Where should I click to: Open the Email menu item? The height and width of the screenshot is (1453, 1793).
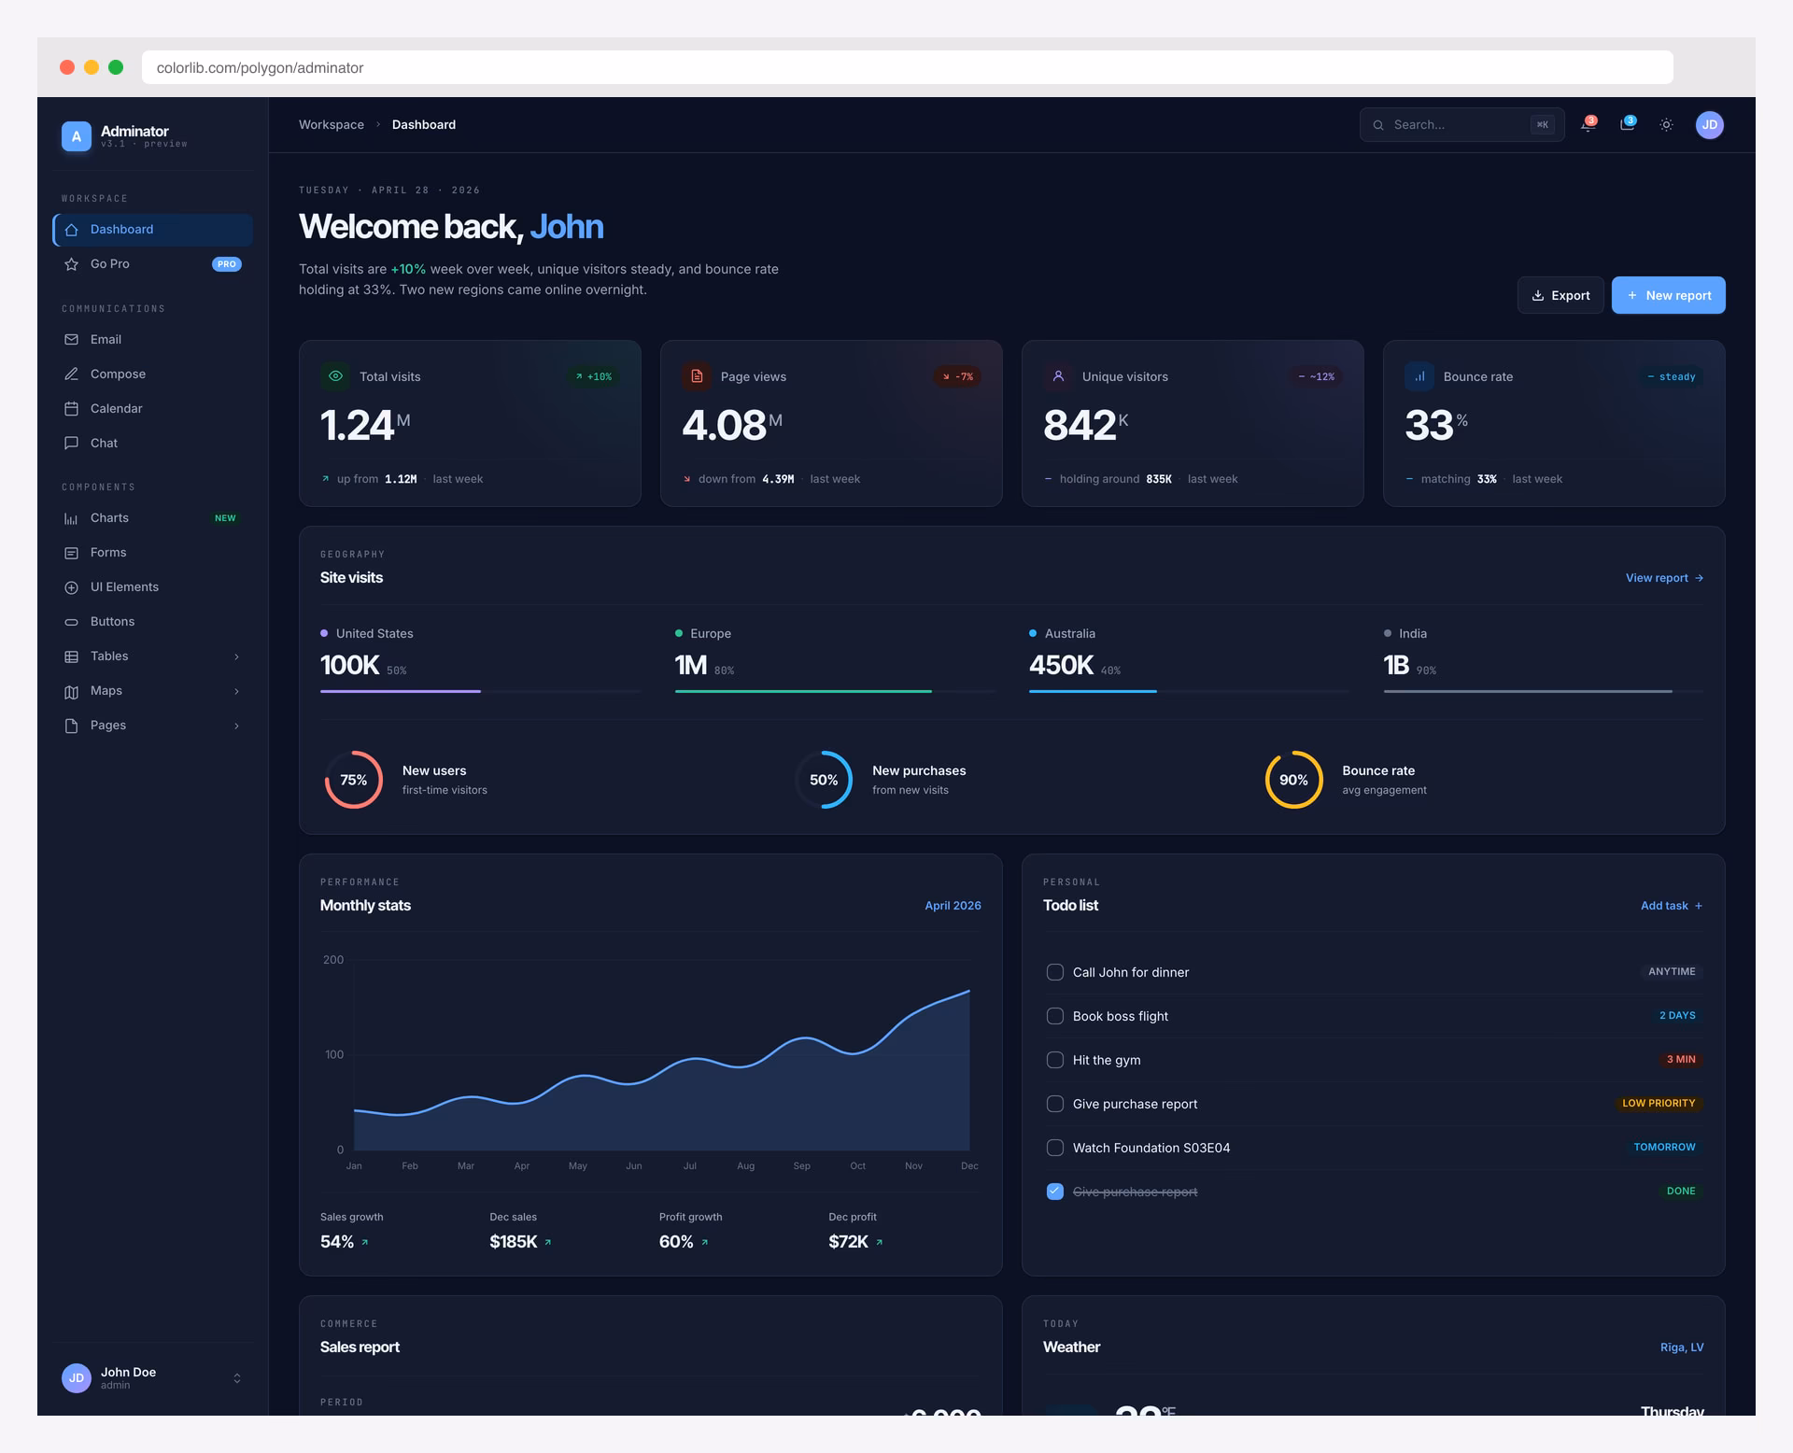pos(153,340)
